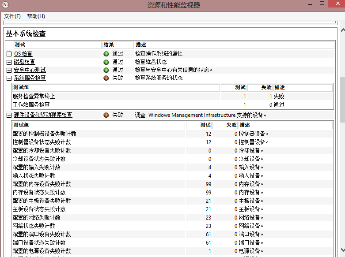Collapse the 系统服务检查 section
This screenshot has height=257, width=345.
tap(9, 78)
